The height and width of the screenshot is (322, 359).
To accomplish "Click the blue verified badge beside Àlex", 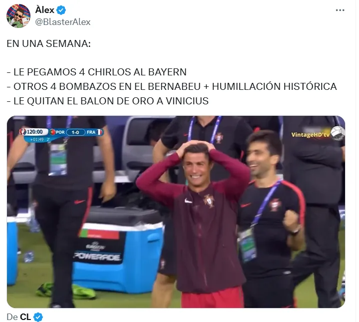I will click(x=61, y=10).
